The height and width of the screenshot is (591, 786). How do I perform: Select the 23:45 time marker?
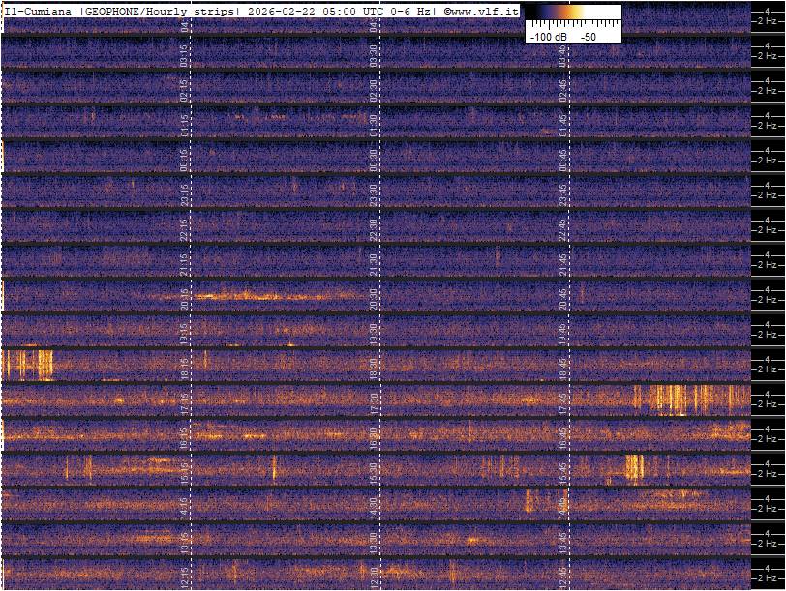click(561, 193)
